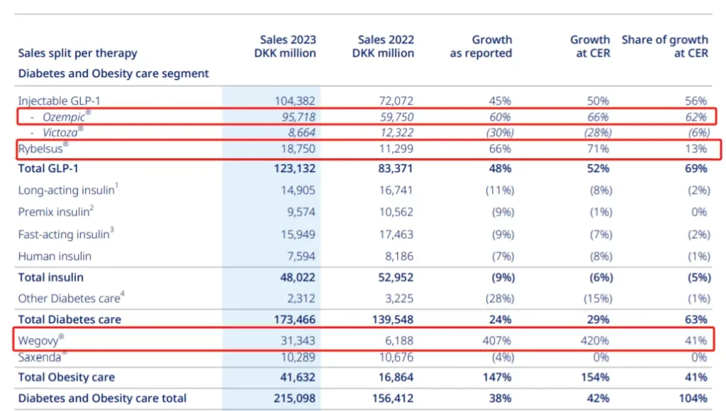Click the 'Sales 2022 DKK million' column header
Image resolution: width=726 pixels, height=411 pixels.
pos(384,47)
